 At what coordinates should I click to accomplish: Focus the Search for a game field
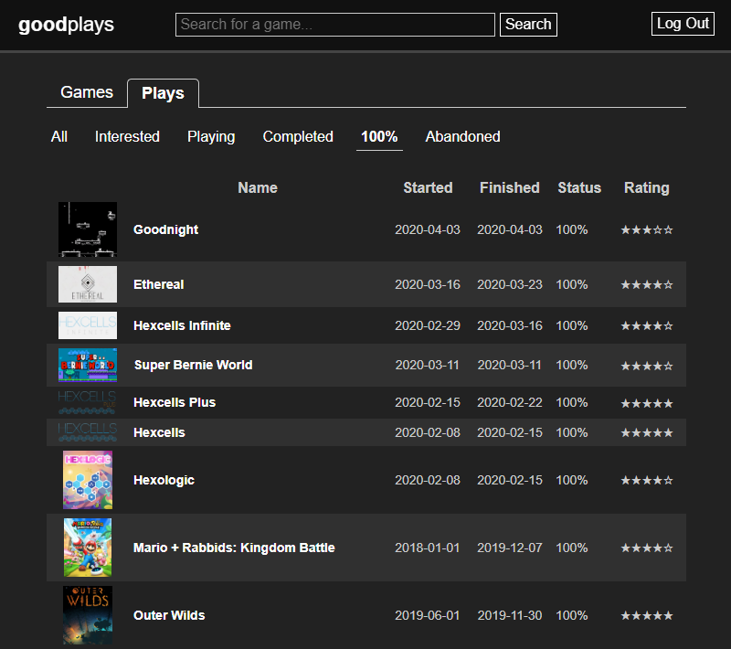tap(334, 25)
